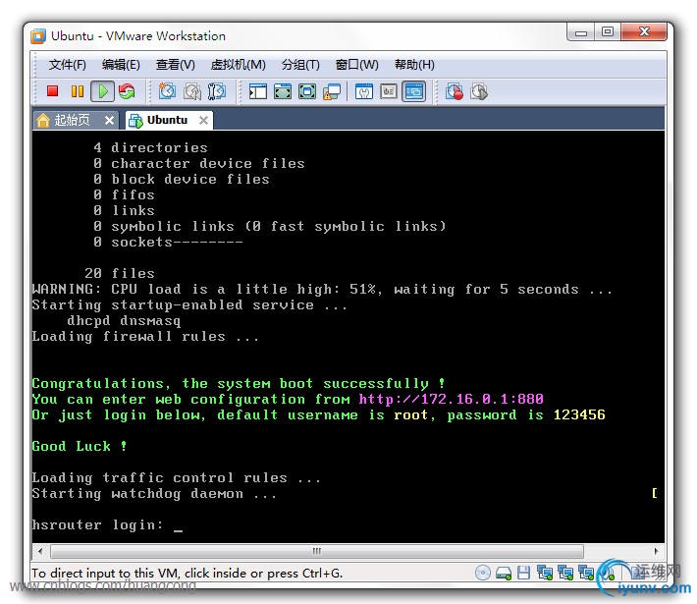Click the VMware Workstation title bar icon
697x604 pixels.
coord(38,36)
